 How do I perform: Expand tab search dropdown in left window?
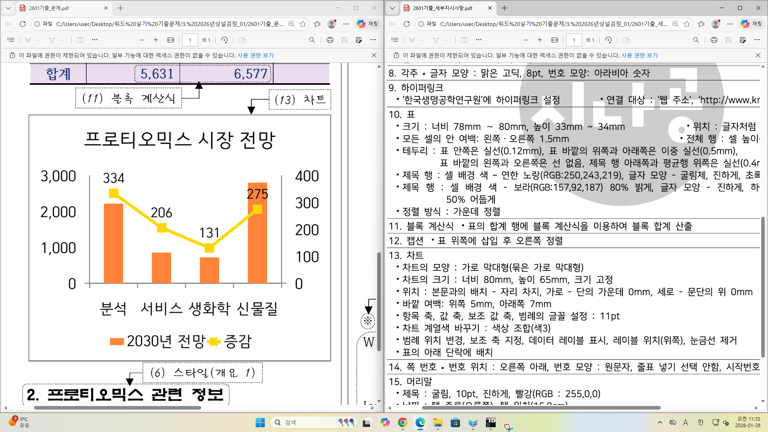tap(8, 8)
